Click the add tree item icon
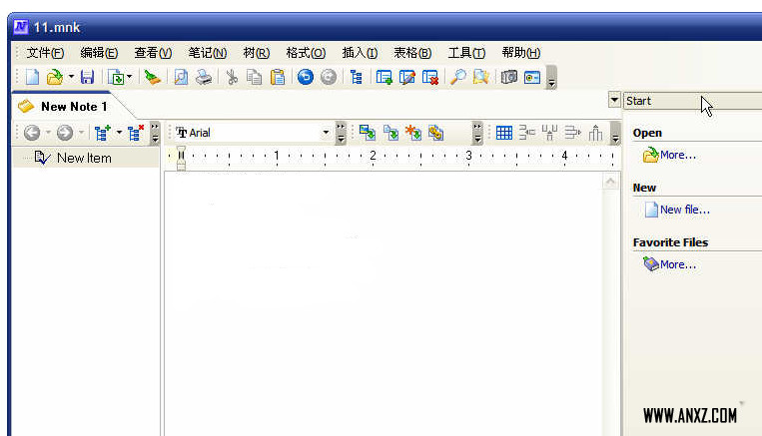Image resolution: width=762 pixels, height=436 pixels. (103, 133)
